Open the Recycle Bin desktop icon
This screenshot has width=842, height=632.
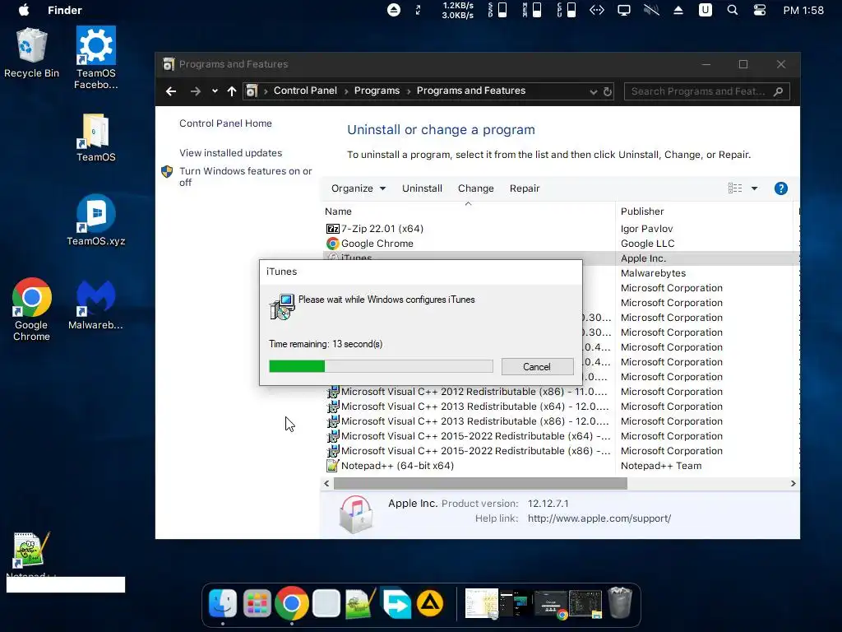32,53
